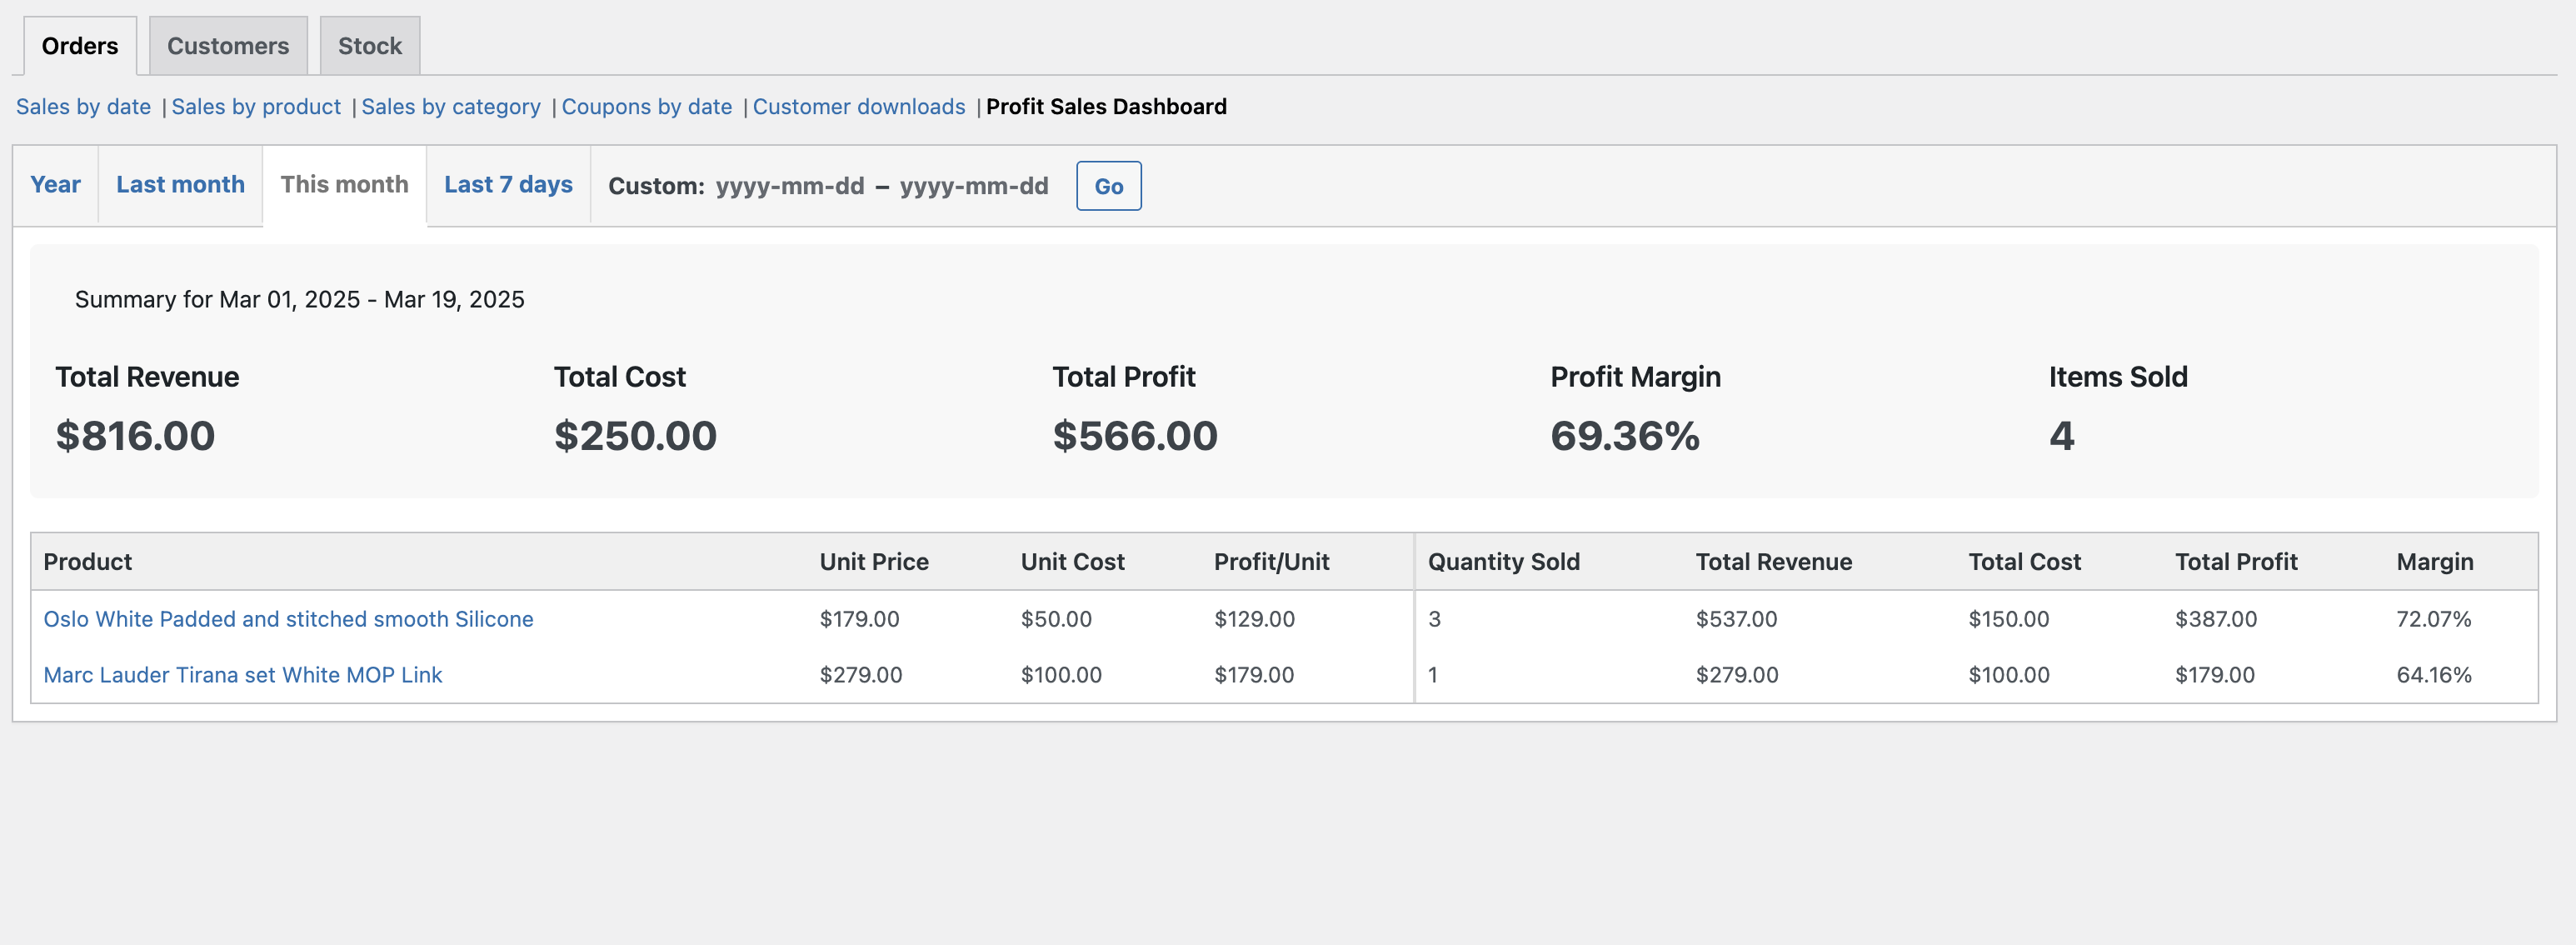Open the Customers tab
Image resolution: width=2576 pixels, height=945 pixels.
(x=228, y=46)
